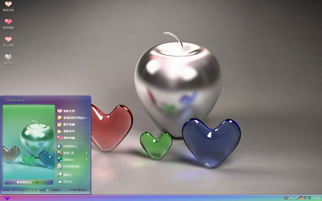Click the 注销 Log Off button
Image resolution: width=322 pixels, height=201 pixels.
coord(53,190)
